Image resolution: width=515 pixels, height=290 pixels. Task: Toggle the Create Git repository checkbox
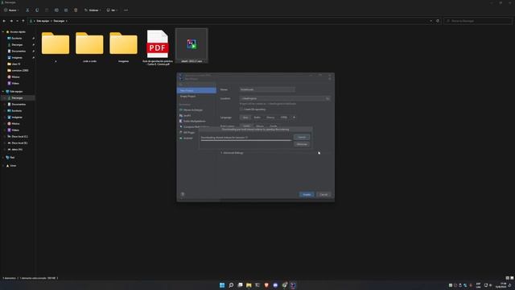pos(241,110)
